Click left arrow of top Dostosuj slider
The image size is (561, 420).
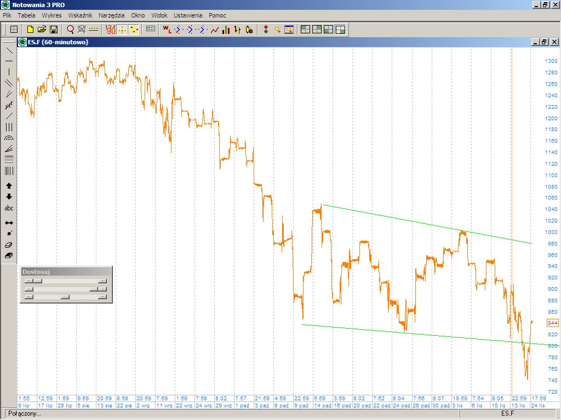(x=28, y=282)
